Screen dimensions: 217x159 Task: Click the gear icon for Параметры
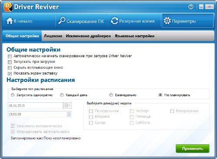(167, 21)
